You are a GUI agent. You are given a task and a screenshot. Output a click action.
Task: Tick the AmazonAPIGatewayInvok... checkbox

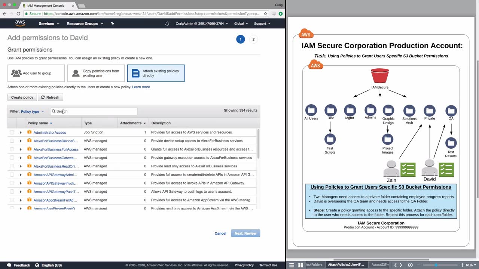coord(12,183)
